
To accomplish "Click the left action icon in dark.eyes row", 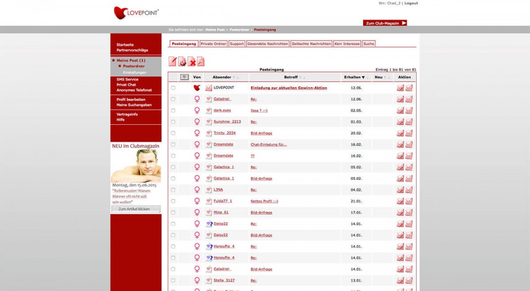I will tap(400, 111).
